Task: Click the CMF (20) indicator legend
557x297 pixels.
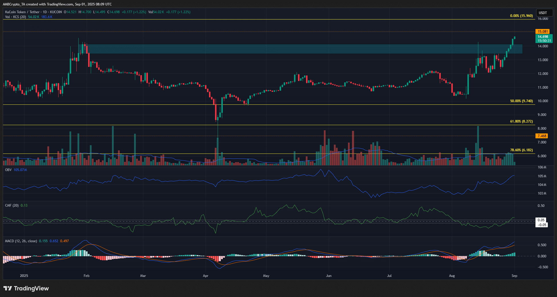Action: [12, 205]
